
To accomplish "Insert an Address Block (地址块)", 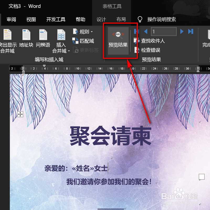I will point(26,39).
